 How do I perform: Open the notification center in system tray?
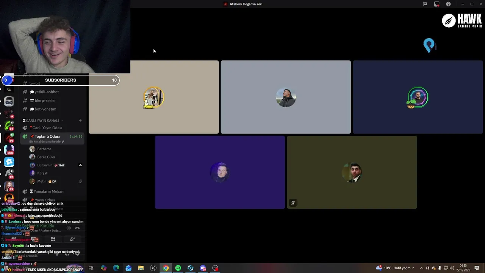[477, 268]
